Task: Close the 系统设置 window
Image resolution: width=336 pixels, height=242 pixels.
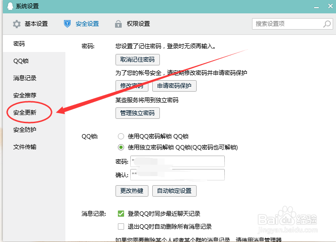Action: point(330,6)
